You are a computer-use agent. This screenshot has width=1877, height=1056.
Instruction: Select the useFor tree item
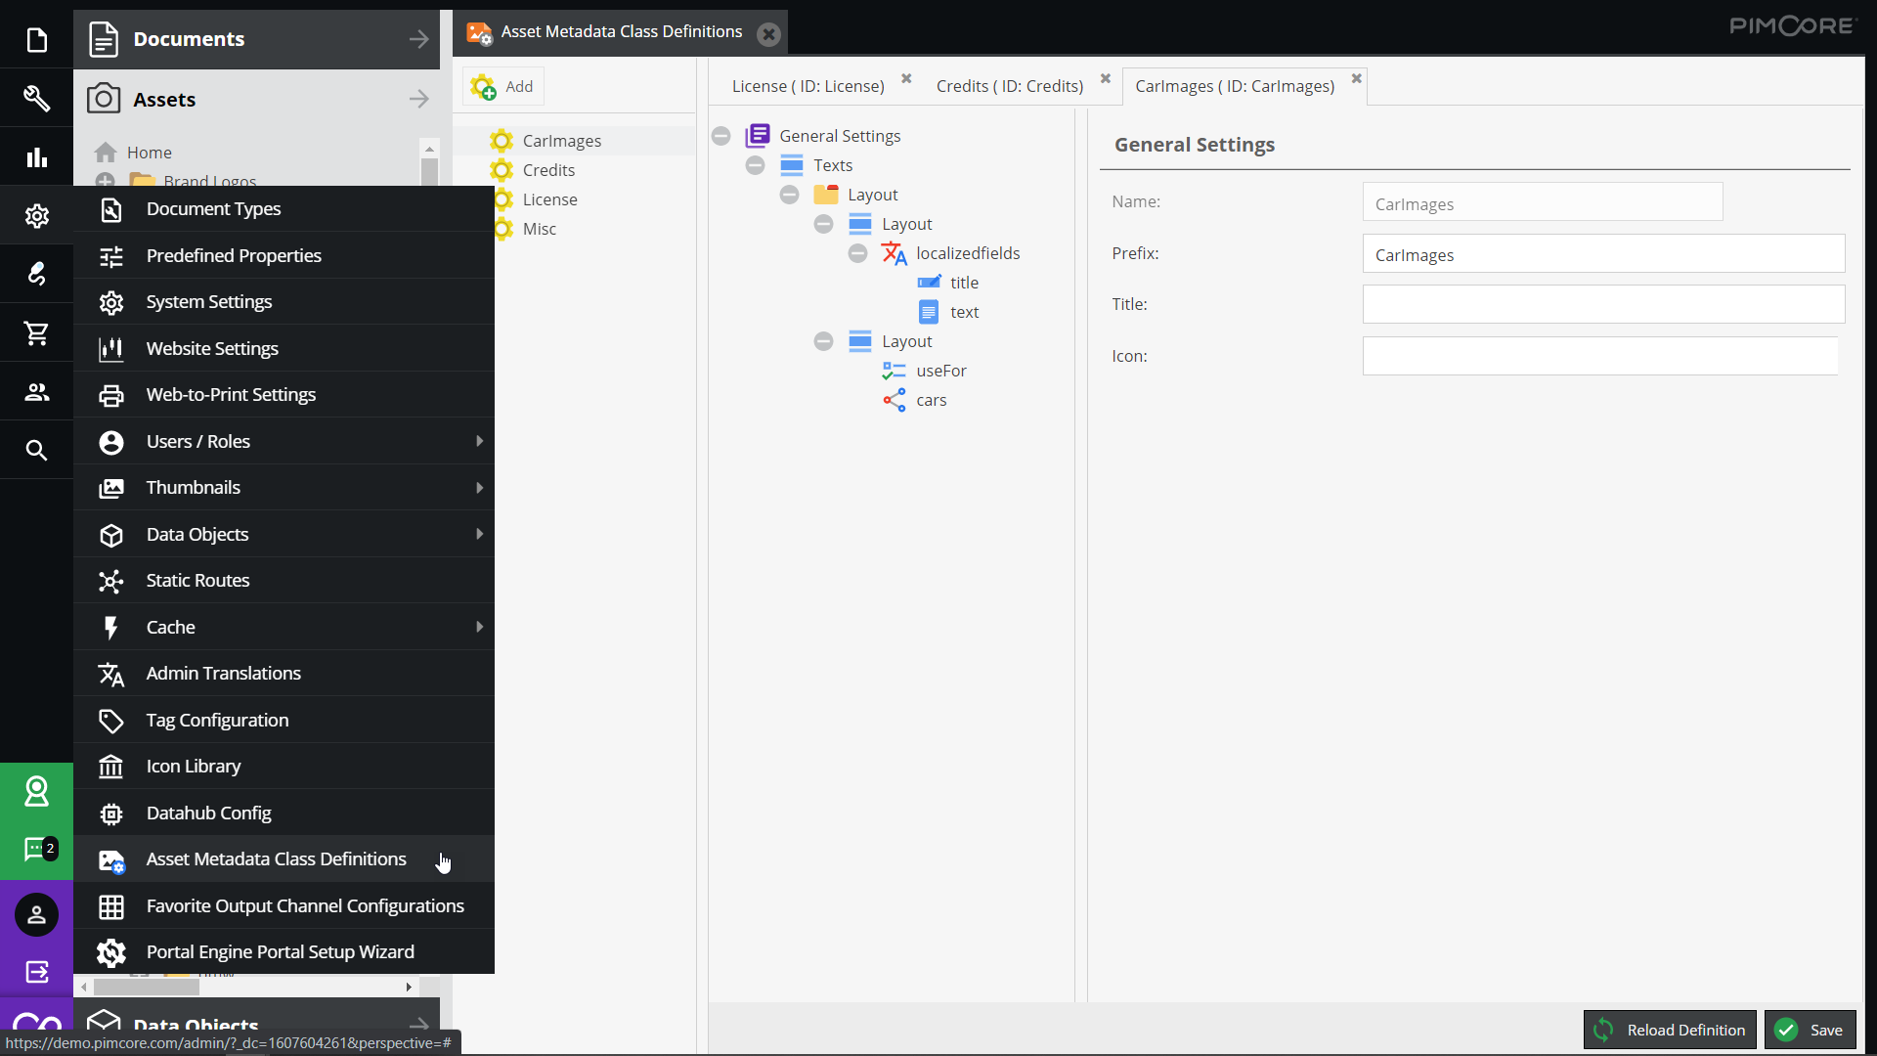940,371
